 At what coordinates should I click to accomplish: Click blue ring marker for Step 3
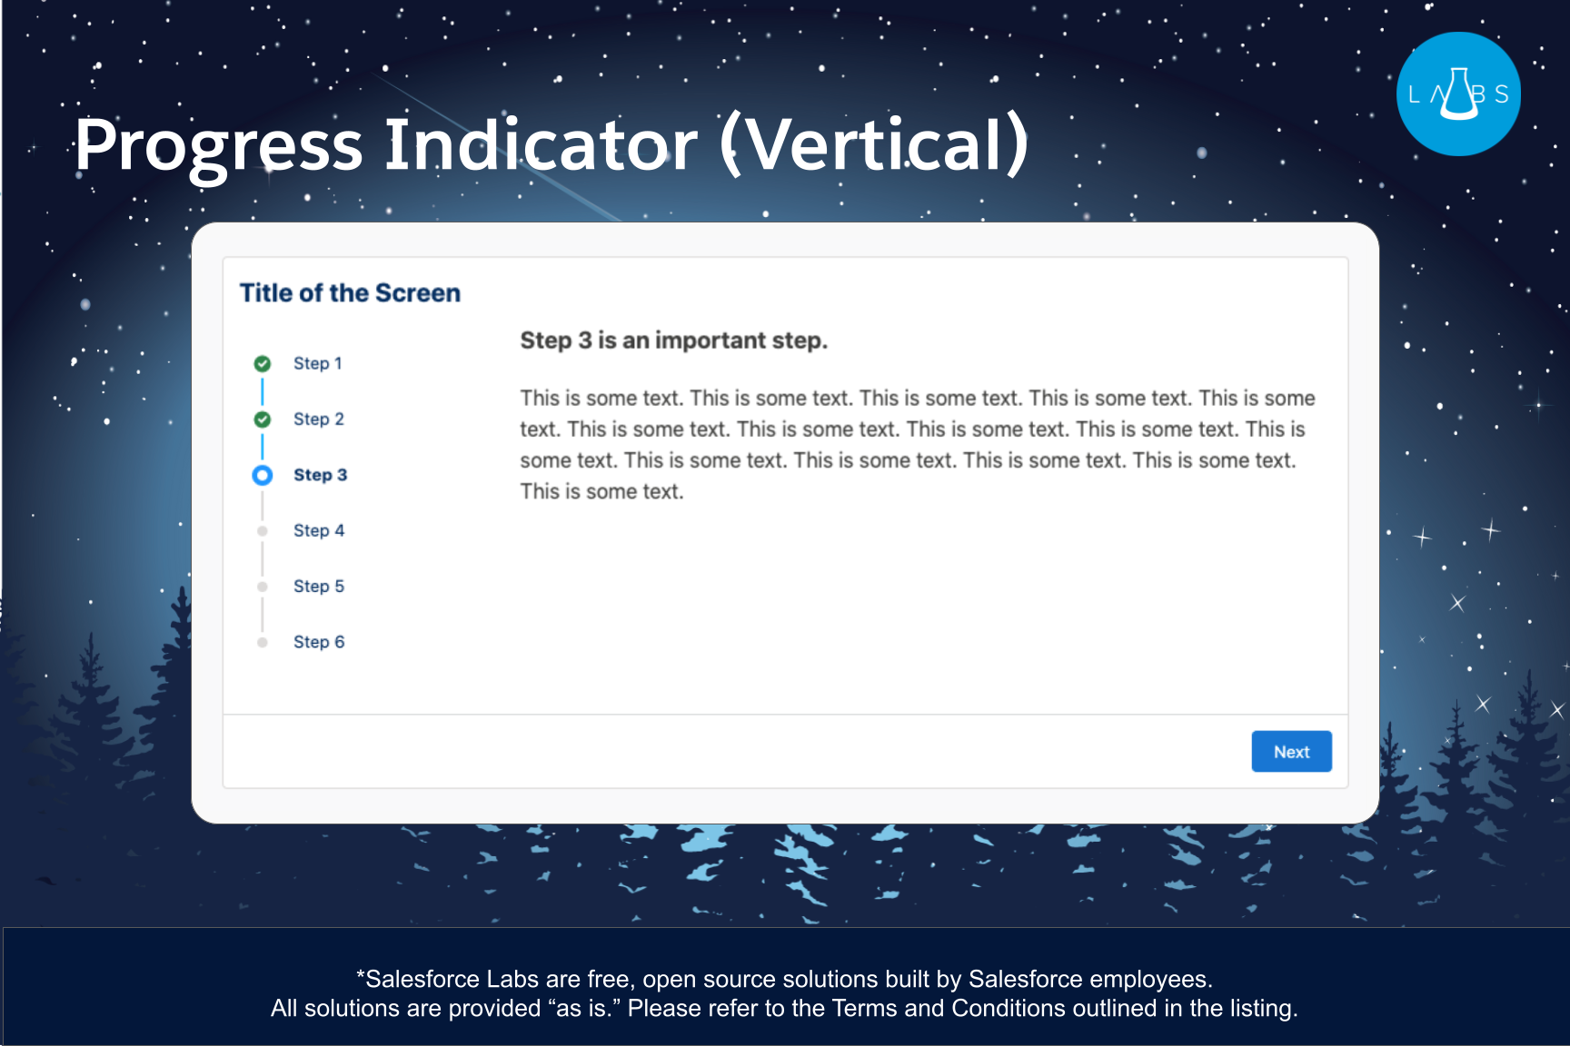[x=263, y=475]
